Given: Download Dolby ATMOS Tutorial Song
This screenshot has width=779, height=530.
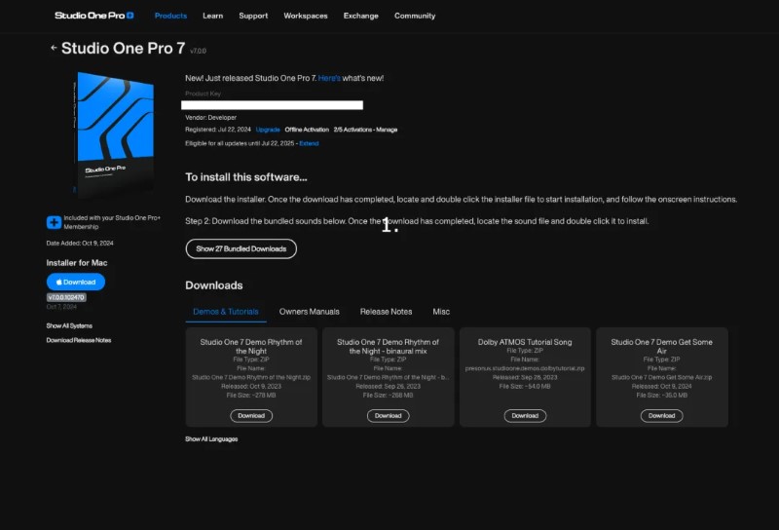Looking at the screenshot, I should (525, 416).
